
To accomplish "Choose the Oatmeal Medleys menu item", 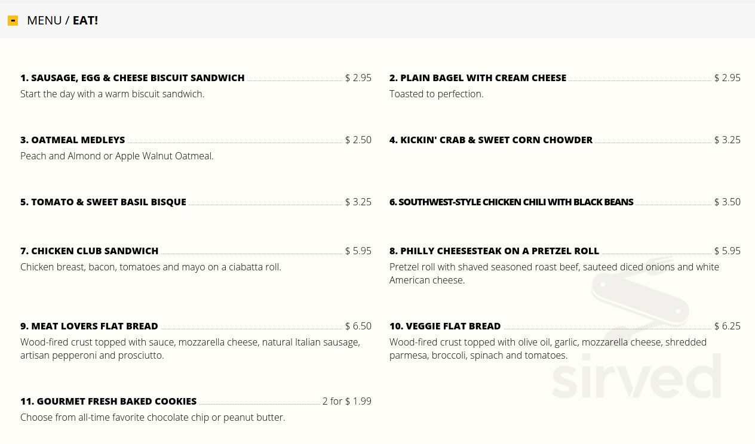I will point(72,140).
